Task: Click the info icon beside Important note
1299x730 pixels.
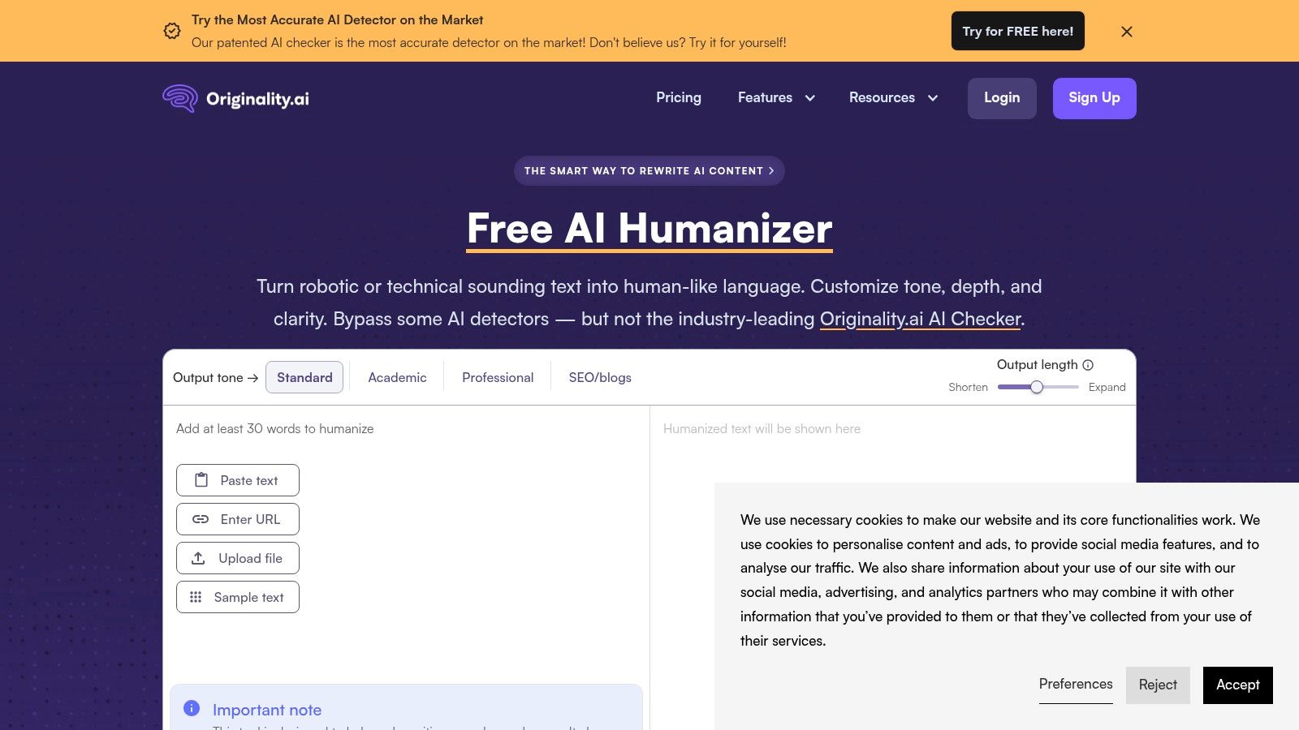Action: 192,707
